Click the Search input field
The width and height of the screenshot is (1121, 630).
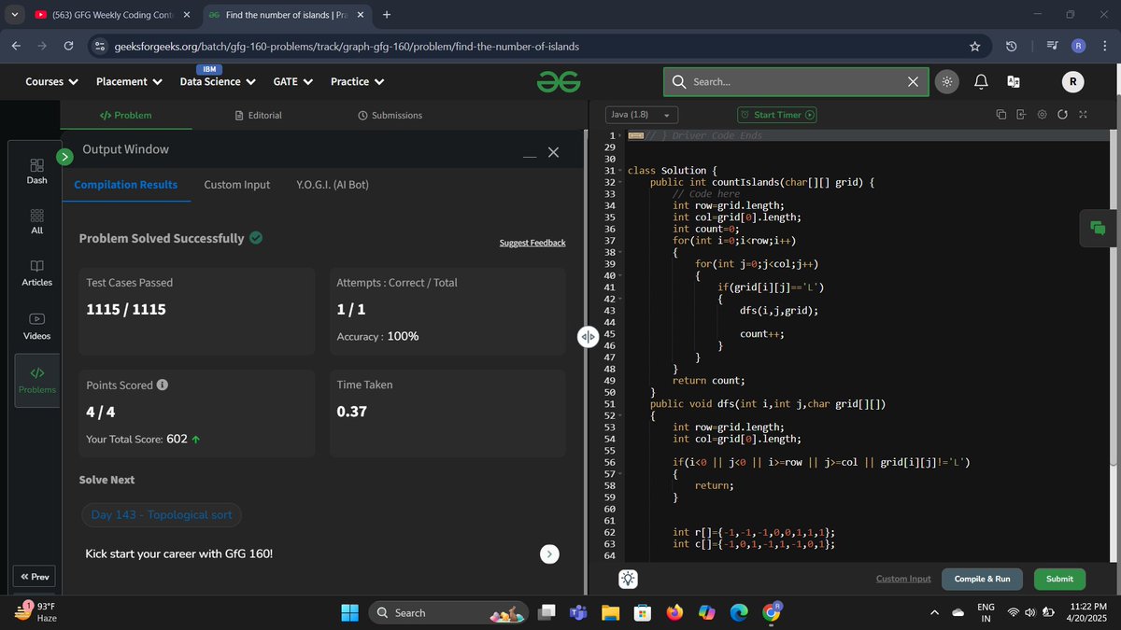[796, 82]
